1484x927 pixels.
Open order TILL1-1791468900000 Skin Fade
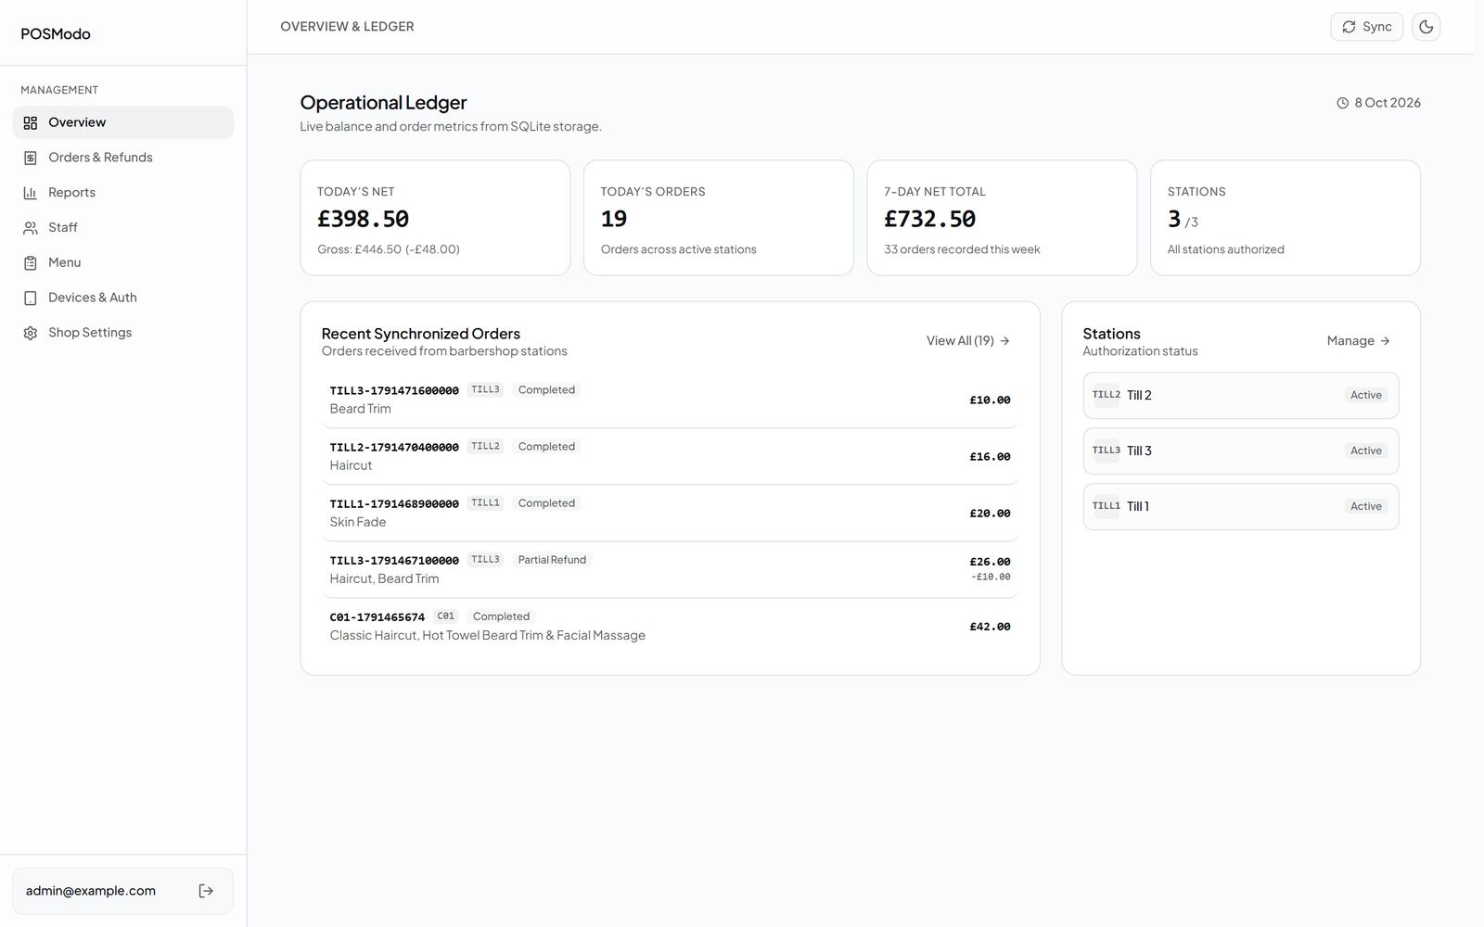(670, 513)
